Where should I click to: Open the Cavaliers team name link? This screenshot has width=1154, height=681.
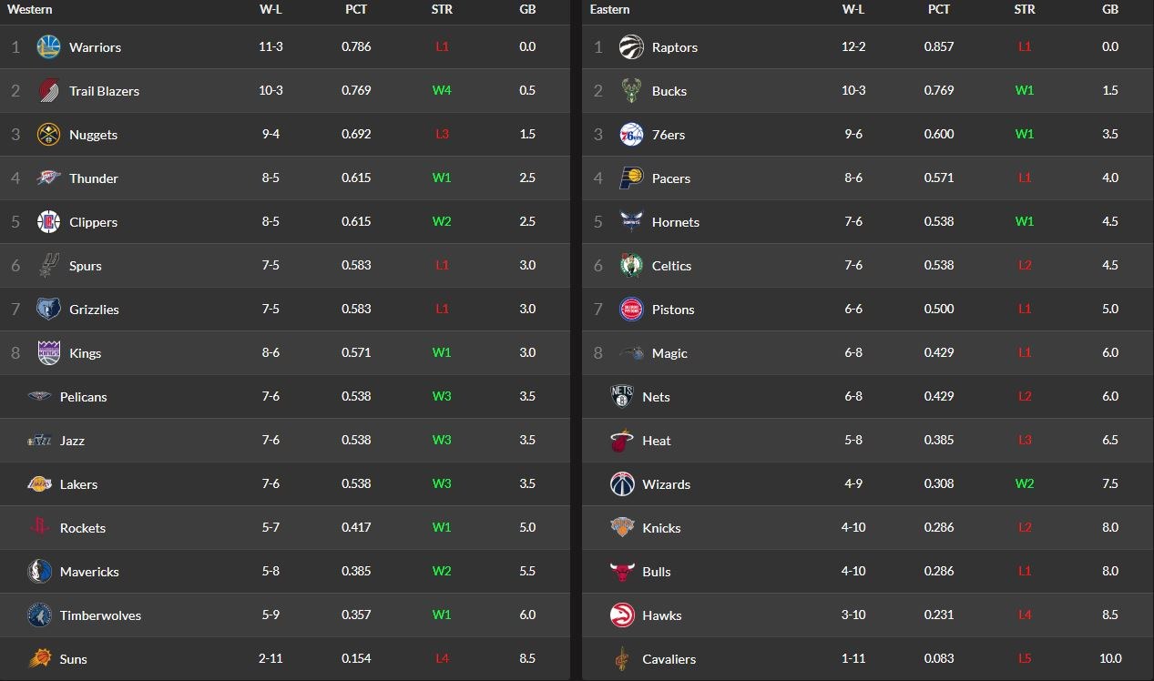click(x=669, y=659)
